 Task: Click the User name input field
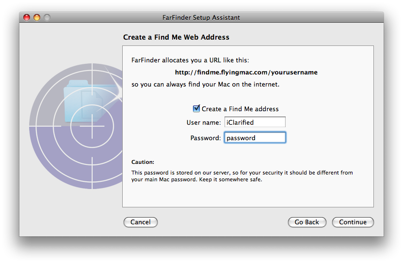pos(255,122)
